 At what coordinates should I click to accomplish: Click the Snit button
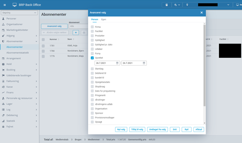pos(175,129)
